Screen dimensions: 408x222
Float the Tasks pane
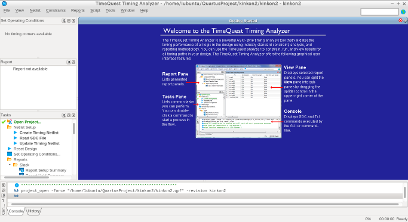69,115
